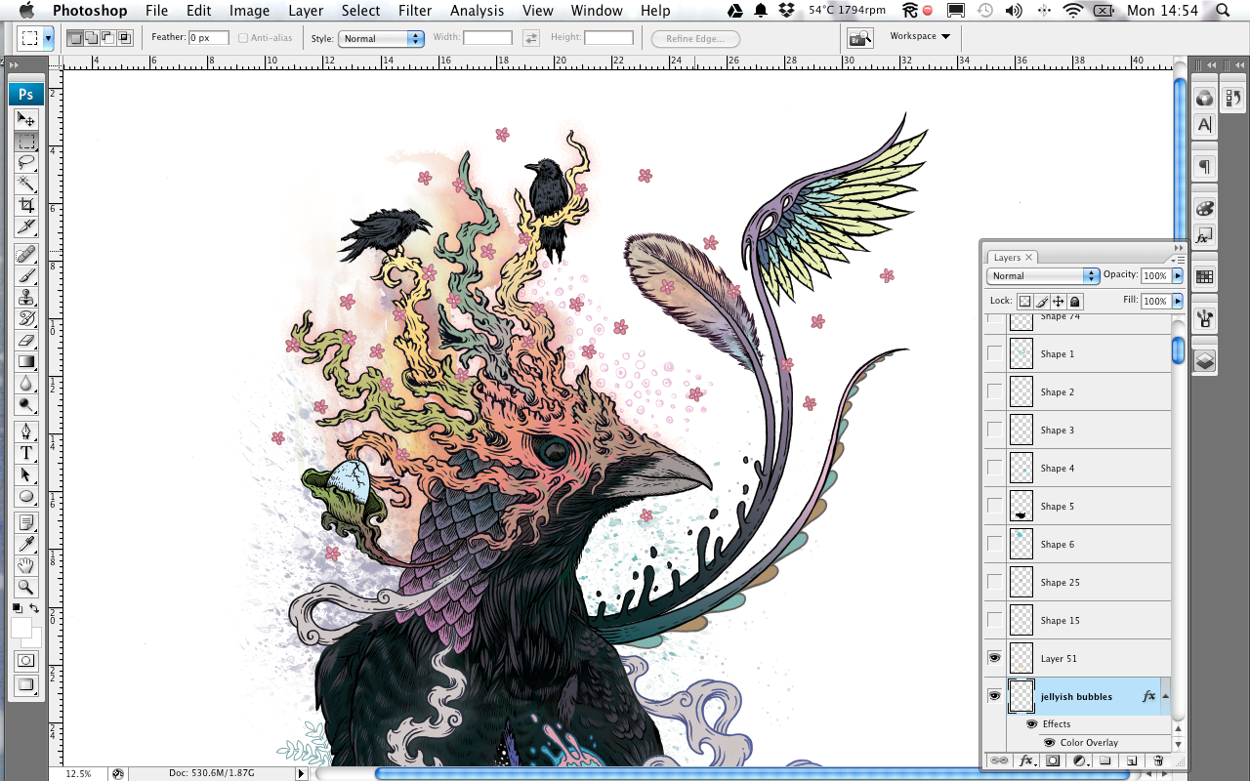This screenshot has height=781, width=1250.
Task: Select the Ellipse shape tool
Action: pyautogui.click(x=26, y=496)
